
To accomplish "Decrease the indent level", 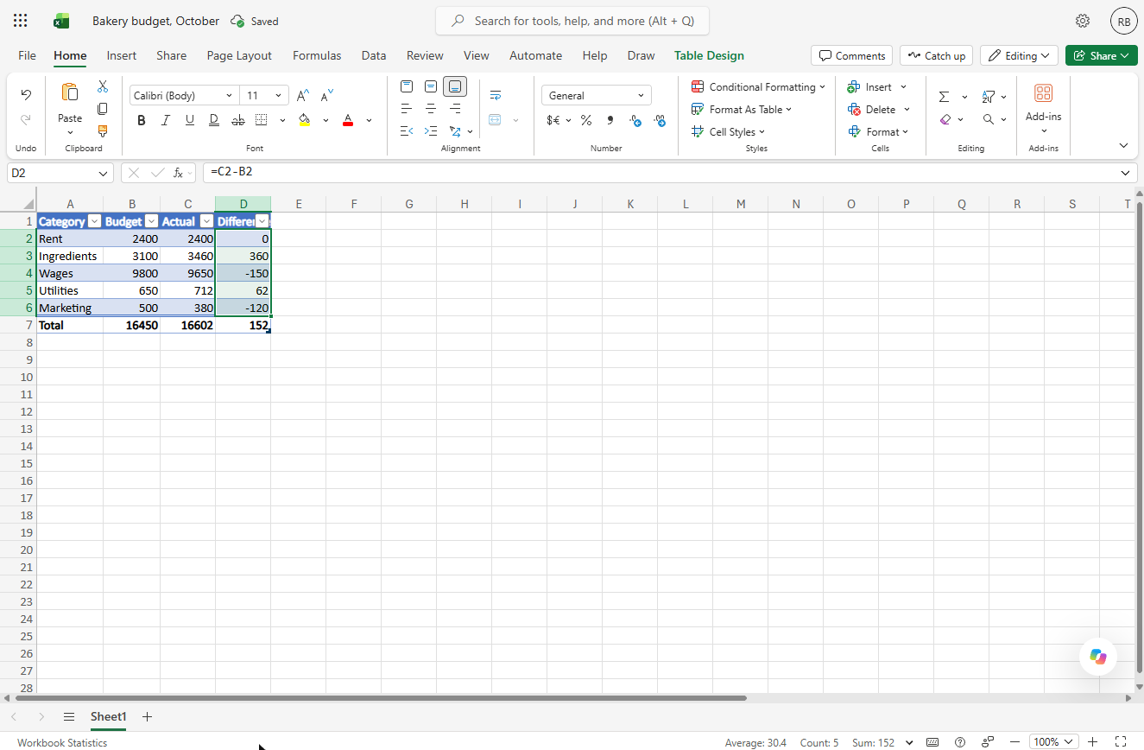I will (407, 131).
